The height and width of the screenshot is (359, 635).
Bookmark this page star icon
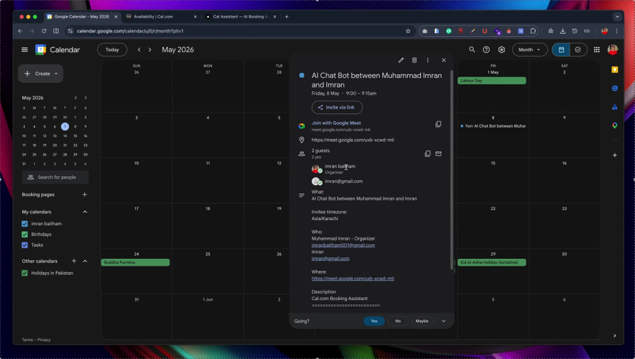(408, 30)
